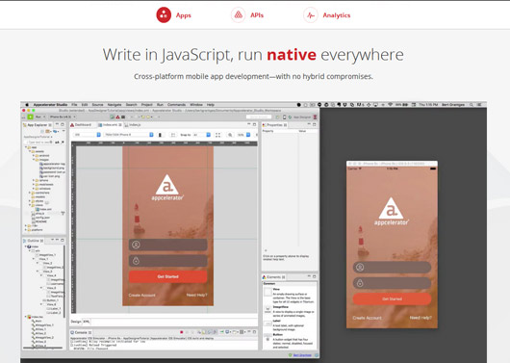This screenshot has width=510, height=363.
Task: Pick the View element in Elements palette
Action: [x=289, y=296]
